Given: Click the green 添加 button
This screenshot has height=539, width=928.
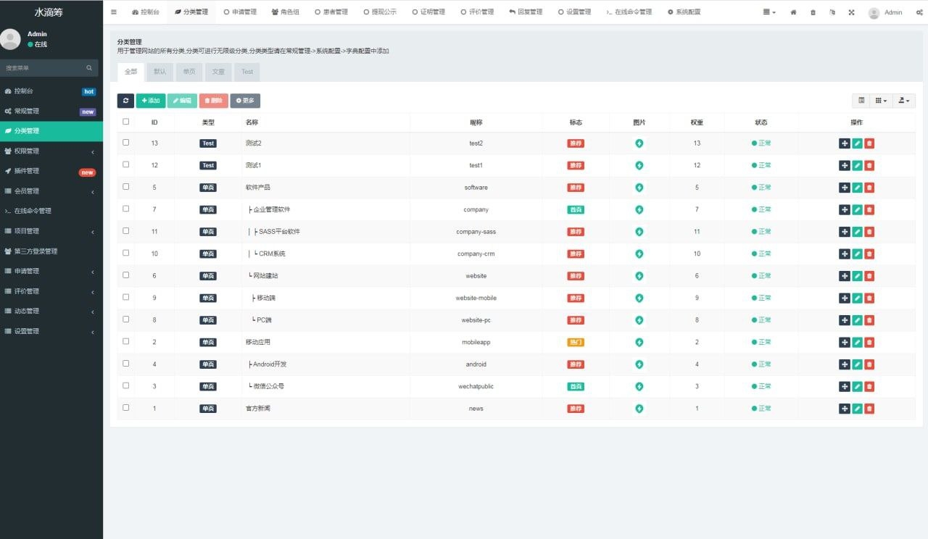Looking at the screenshot, I should [151, 101].
